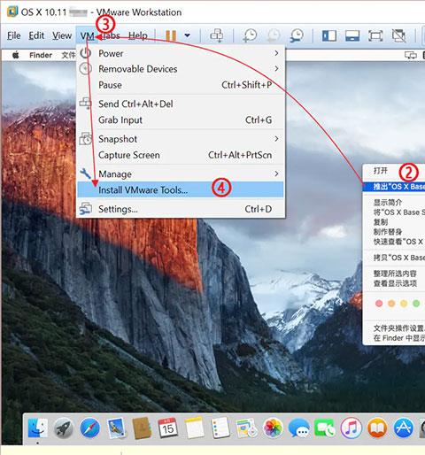Select 快速查看"OS X context menu entry
The width and height of the screenshot is (425, 455).
click(398, 242)
